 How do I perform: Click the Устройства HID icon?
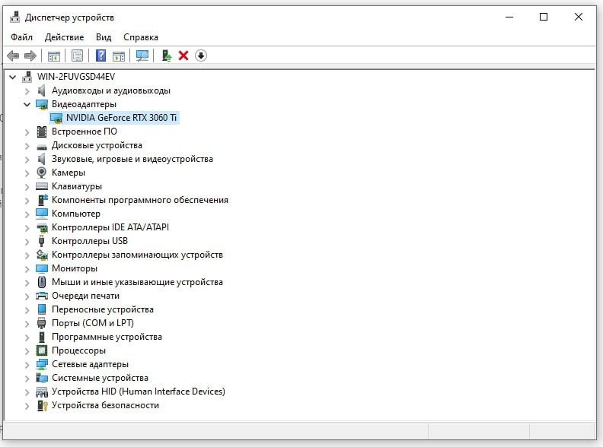pyautogui.click(x=42, y=392)
